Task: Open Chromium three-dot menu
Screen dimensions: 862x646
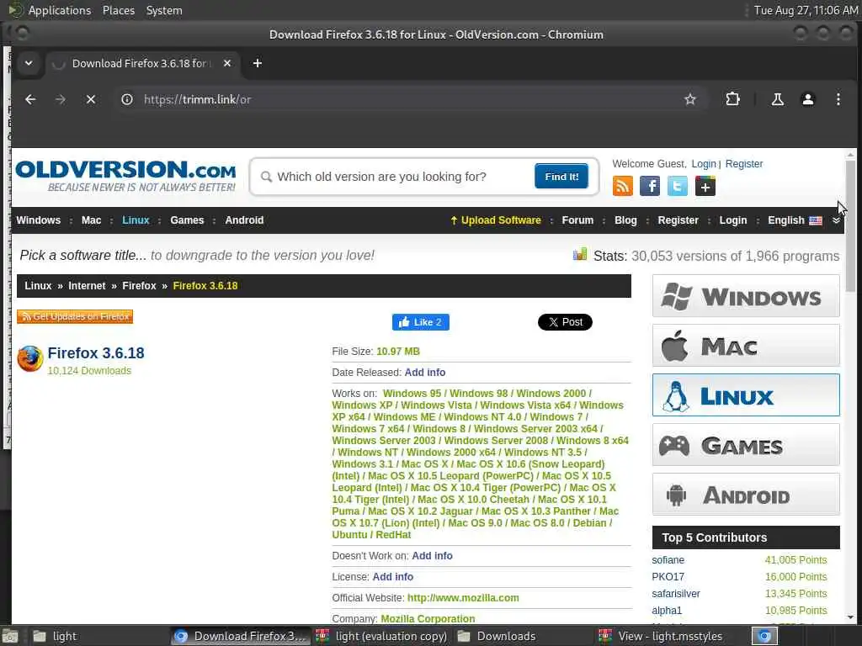Action: 838,99
